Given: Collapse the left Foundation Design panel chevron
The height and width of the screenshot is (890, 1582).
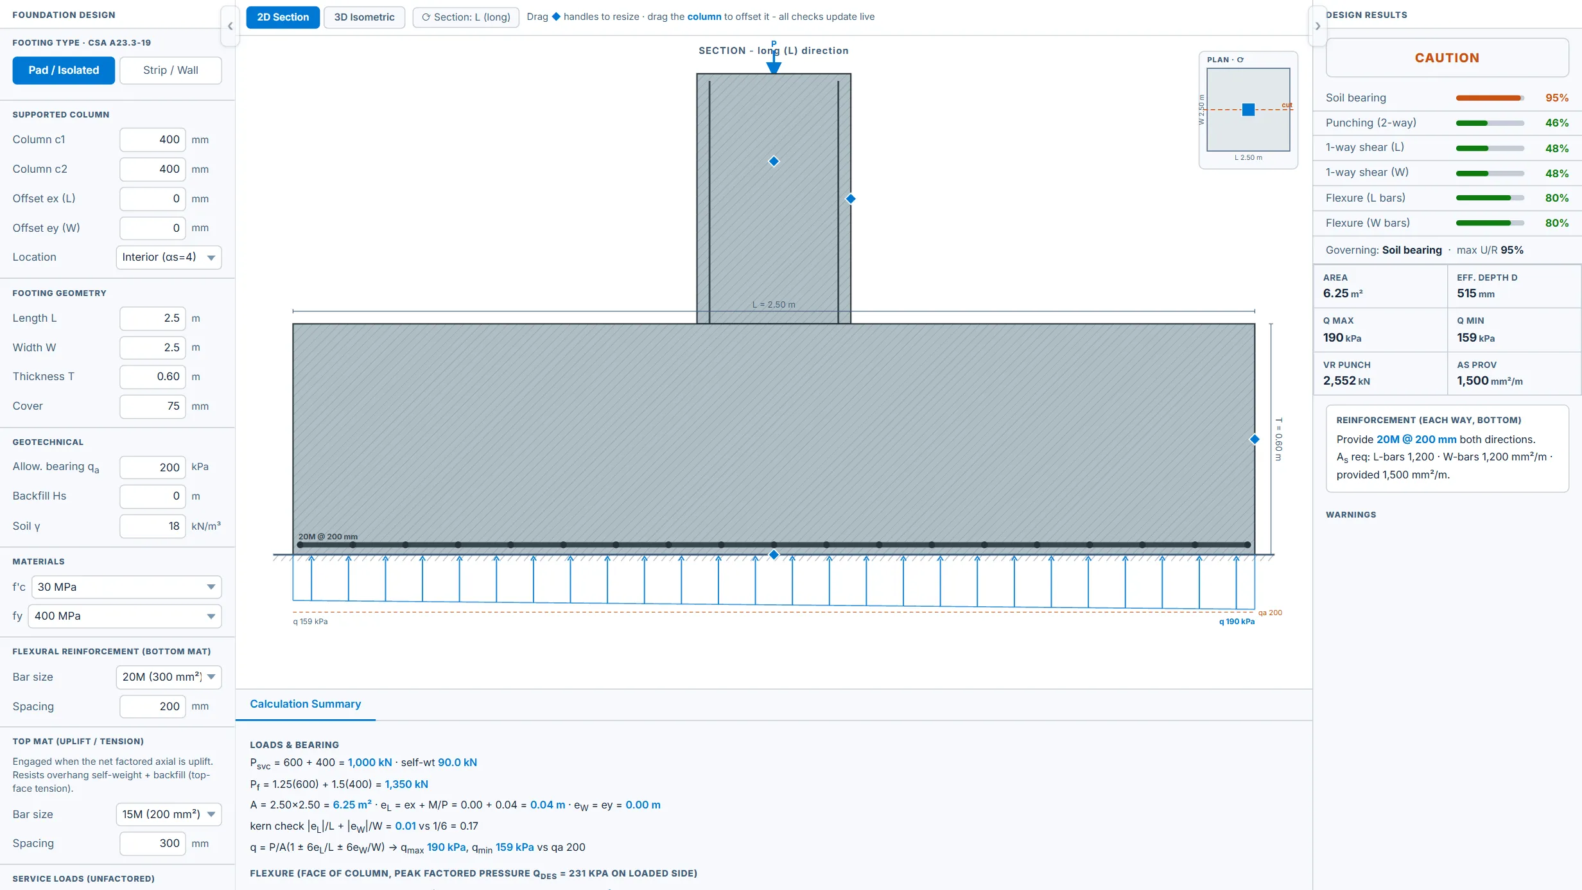Looking at the screenshot, I should tap(230, 26).
